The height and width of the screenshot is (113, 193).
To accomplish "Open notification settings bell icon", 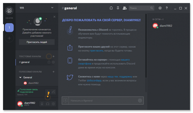I will pyautogui.click(x=111, y=8).
